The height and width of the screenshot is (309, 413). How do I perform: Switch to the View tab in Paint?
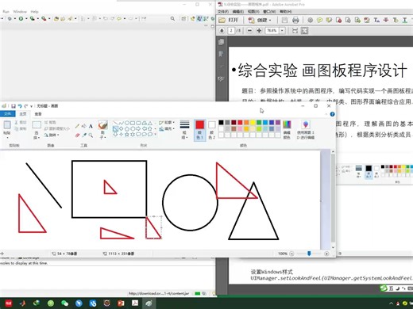coord(38,114)
